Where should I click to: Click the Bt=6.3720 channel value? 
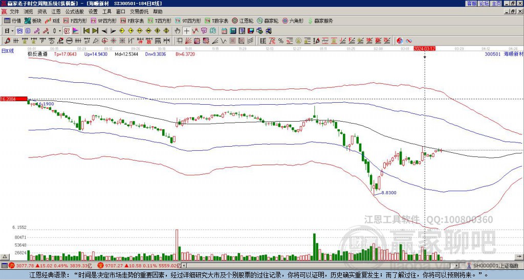click(x=185, y=54)
